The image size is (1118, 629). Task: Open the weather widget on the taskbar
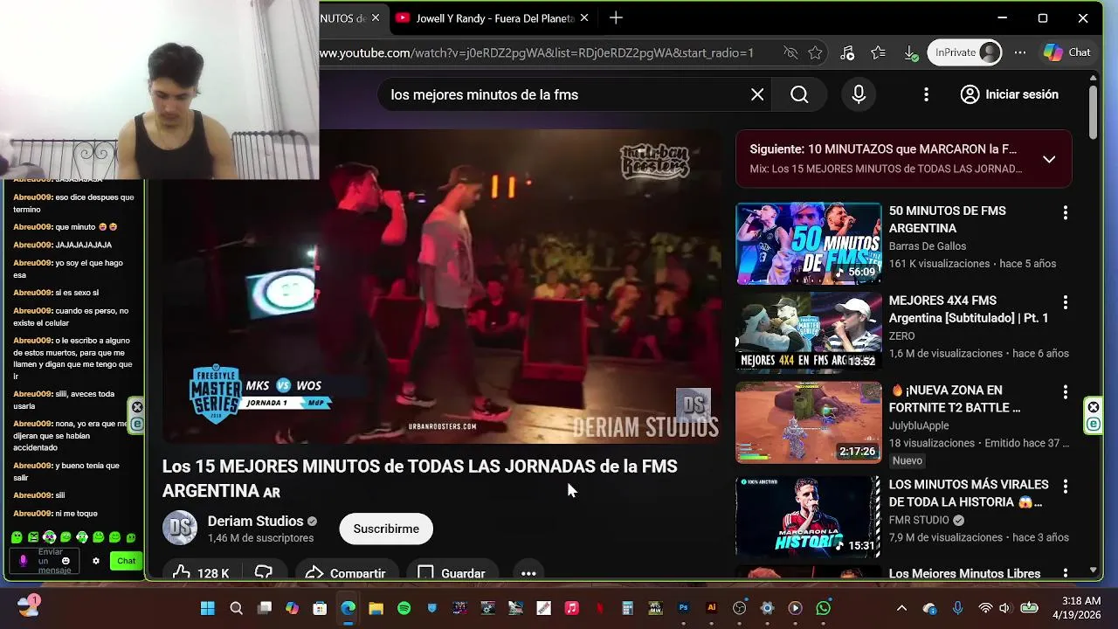(x=29, y=606)
